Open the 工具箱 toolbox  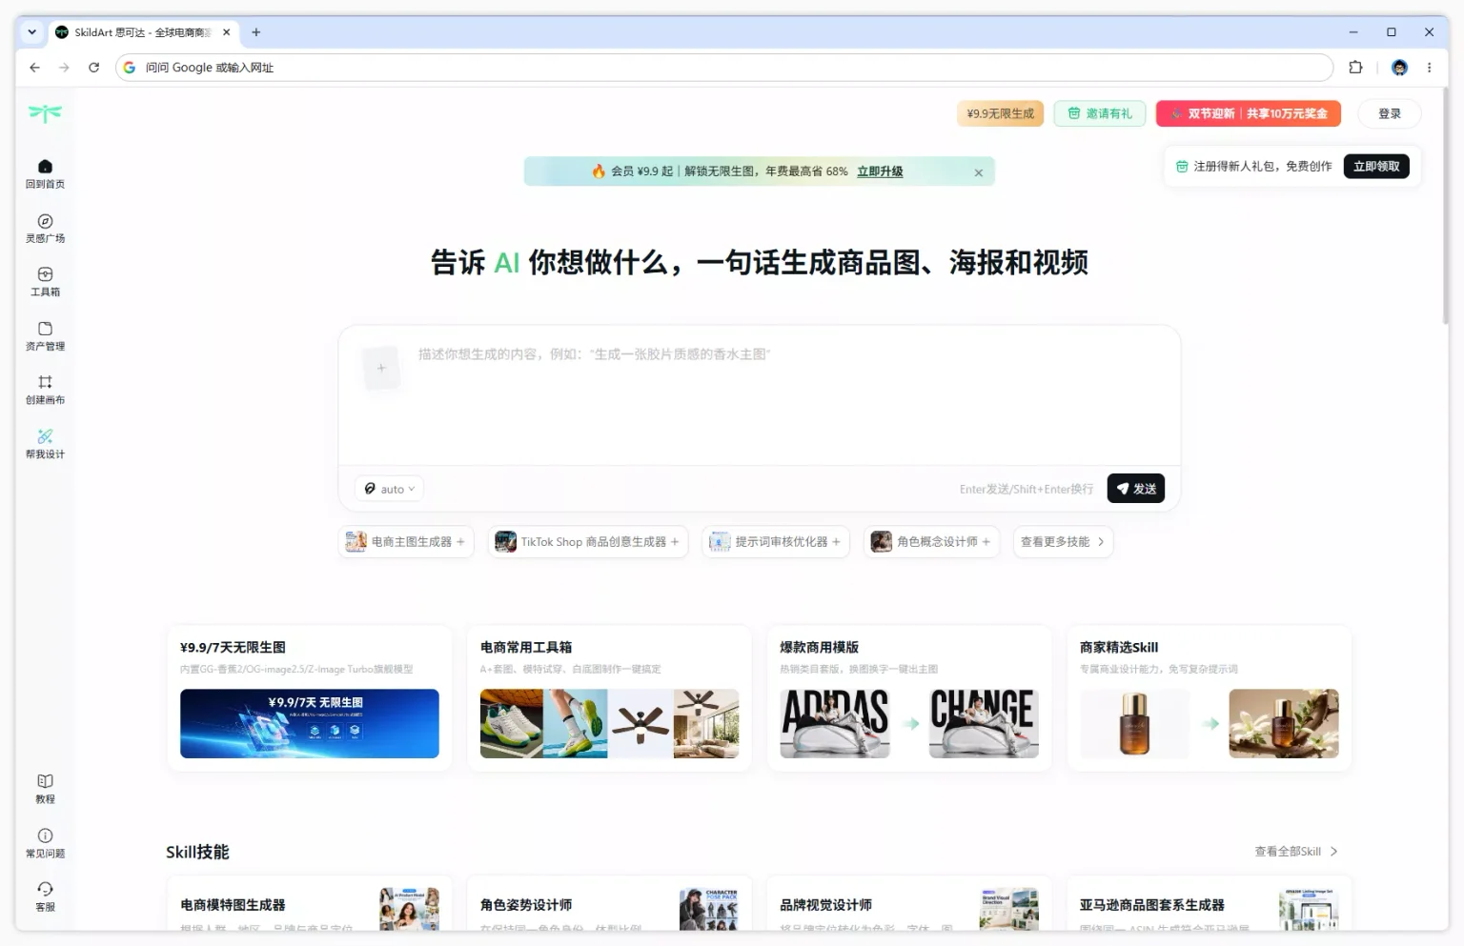45,282
